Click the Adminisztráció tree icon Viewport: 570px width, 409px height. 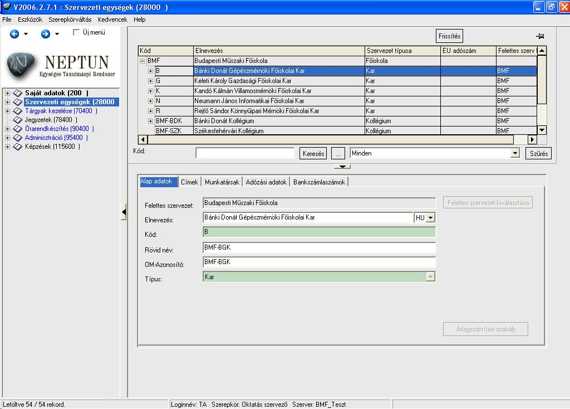(18, 138)
